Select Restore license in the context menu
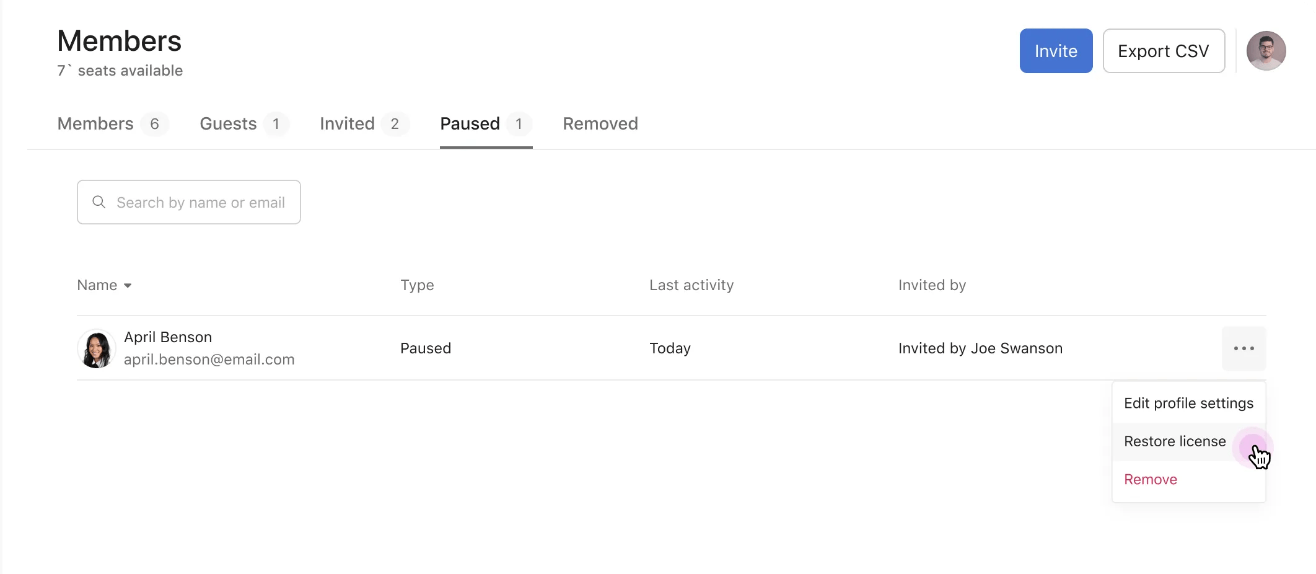Viewport: 1316px width, 574px height. coord(1175,441)
